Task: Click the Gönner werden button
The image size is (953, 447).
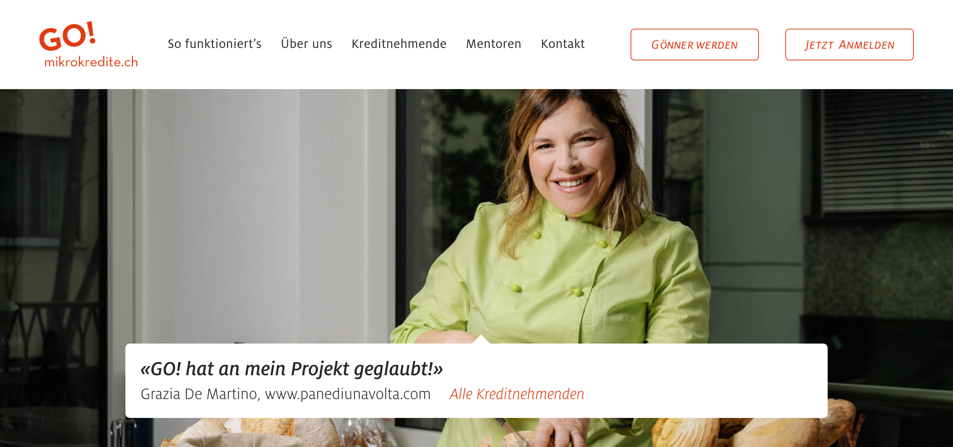Action: 694,45
